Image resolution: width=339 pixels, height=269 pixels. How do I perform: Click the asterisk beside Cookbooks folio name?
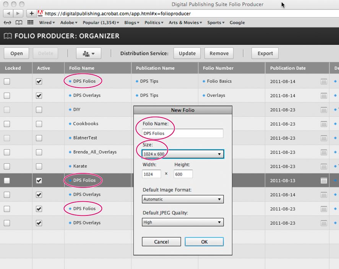point(70,124)
